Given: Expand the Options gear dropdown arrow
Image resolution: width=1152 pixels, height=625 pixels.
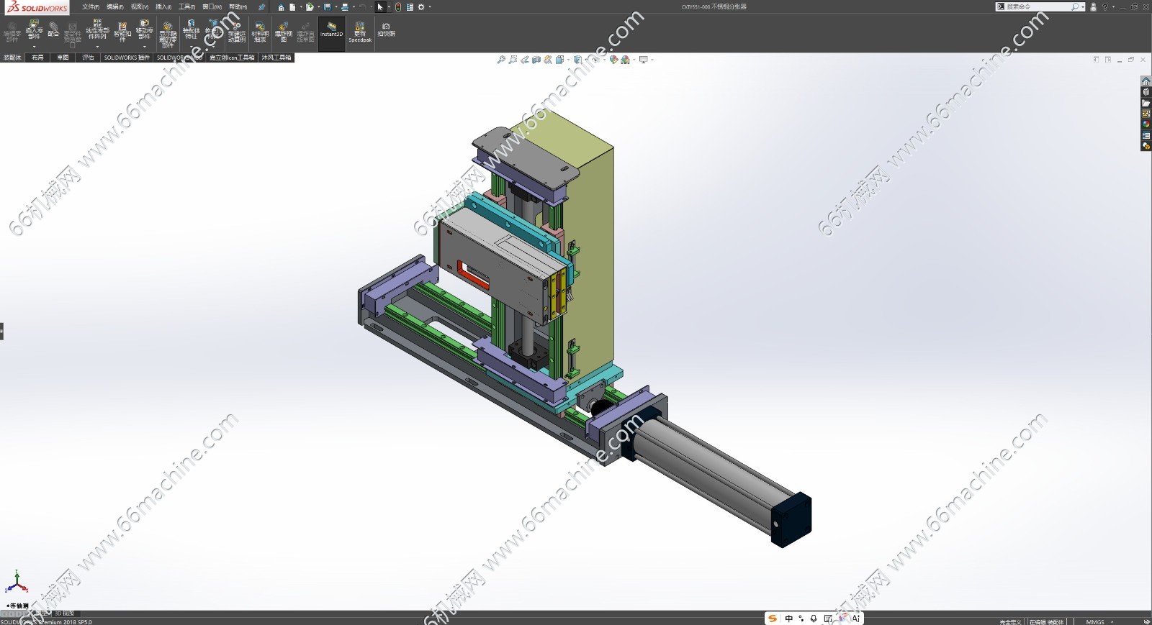Looking at the screenshot, I should click(430, 7).
